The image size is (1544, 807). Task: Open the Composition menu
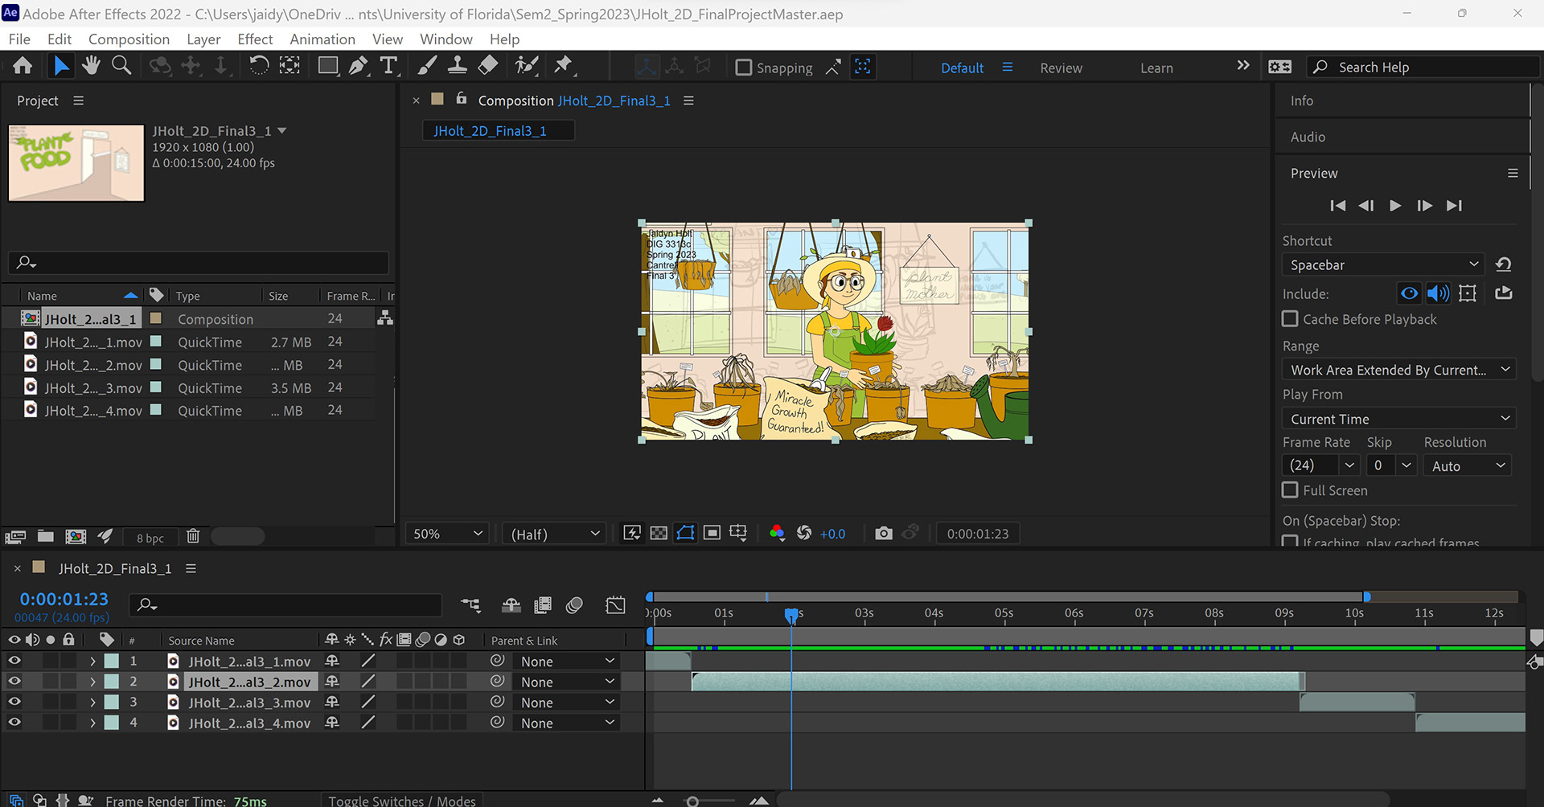(129, 39)
